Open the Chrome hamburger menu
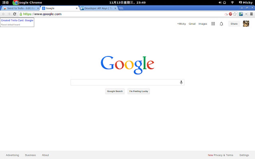The width and height of the screenshot is (255, 159). 251,14
